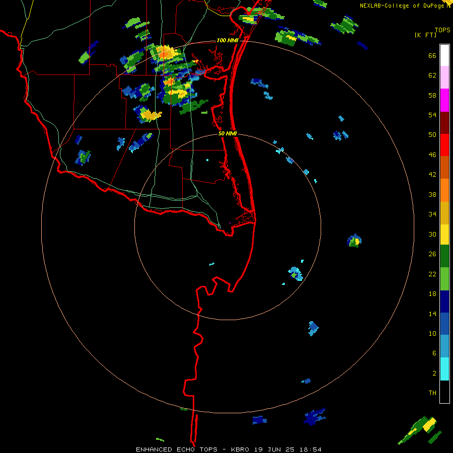Click the 14 value on the legend

(432, 314)
